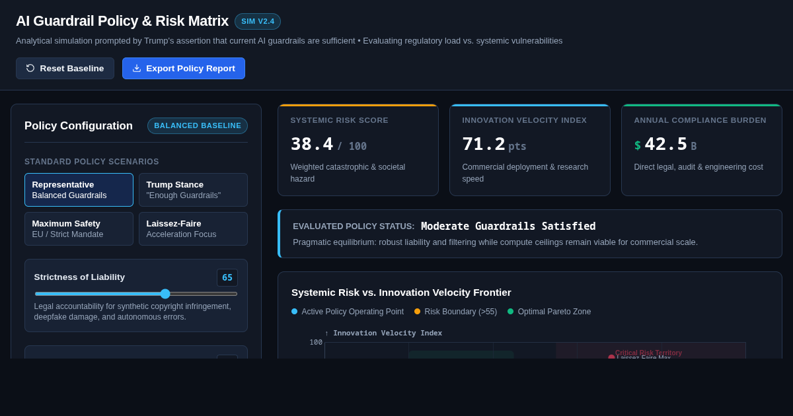
Task: Choose the Laissez-Faire Acceleration Focus scenario
Action: 193,229
